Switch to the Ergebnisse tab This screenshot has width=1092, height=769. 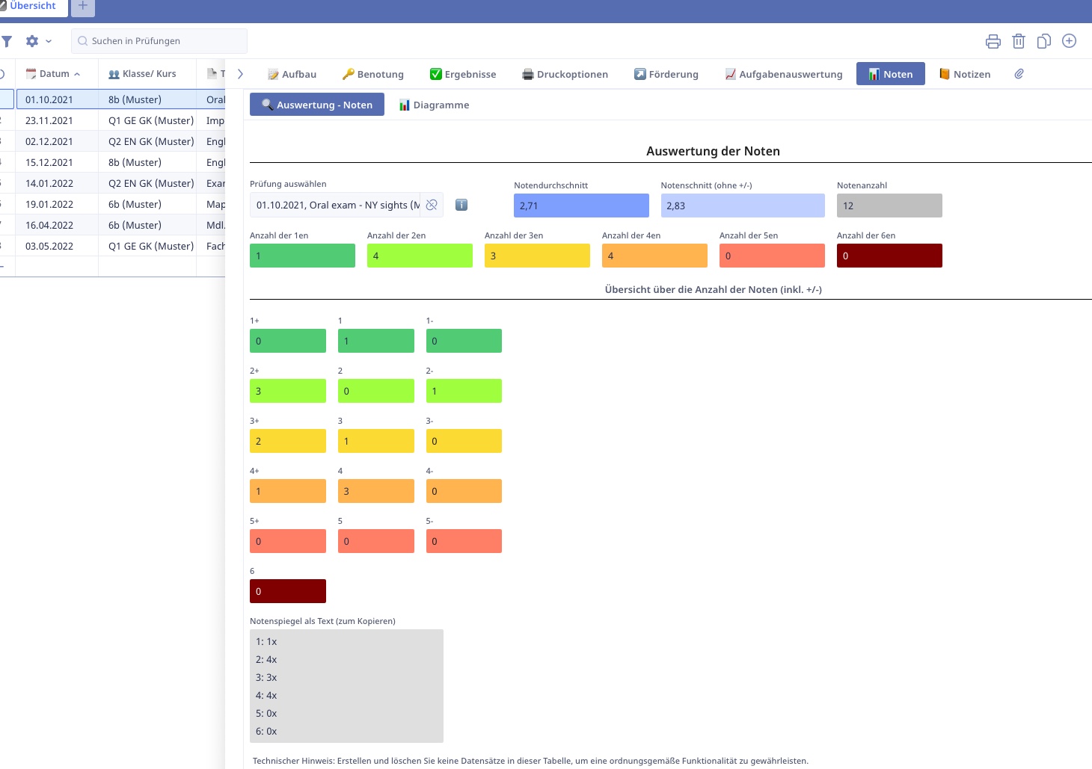click(463, 74)
